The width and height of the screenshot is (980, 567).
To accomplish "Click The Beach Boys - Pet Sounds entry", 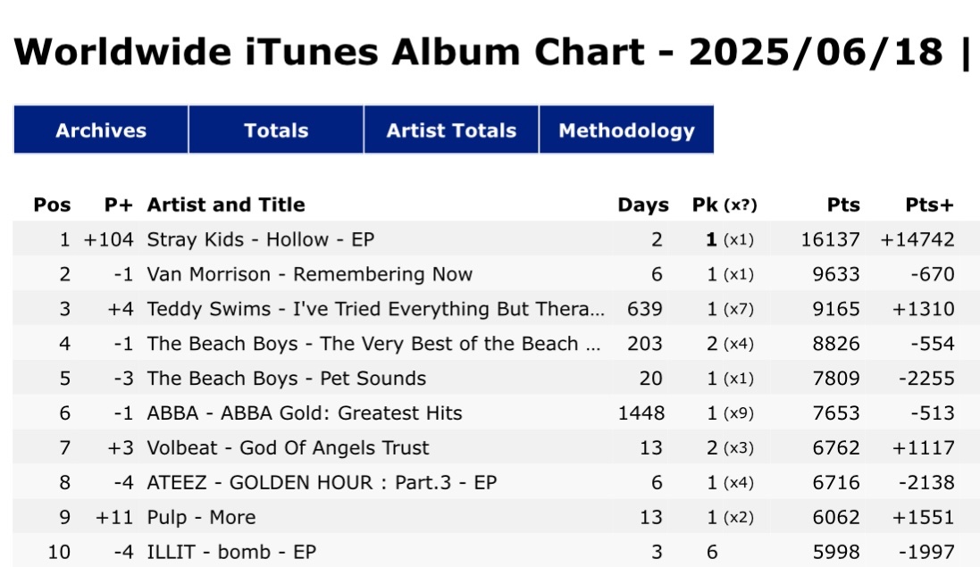I will pos(286,379).
